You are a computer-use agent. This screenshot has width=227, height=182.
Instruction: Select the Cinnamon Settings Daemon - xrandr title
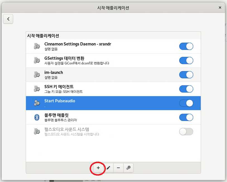point(78,44)
